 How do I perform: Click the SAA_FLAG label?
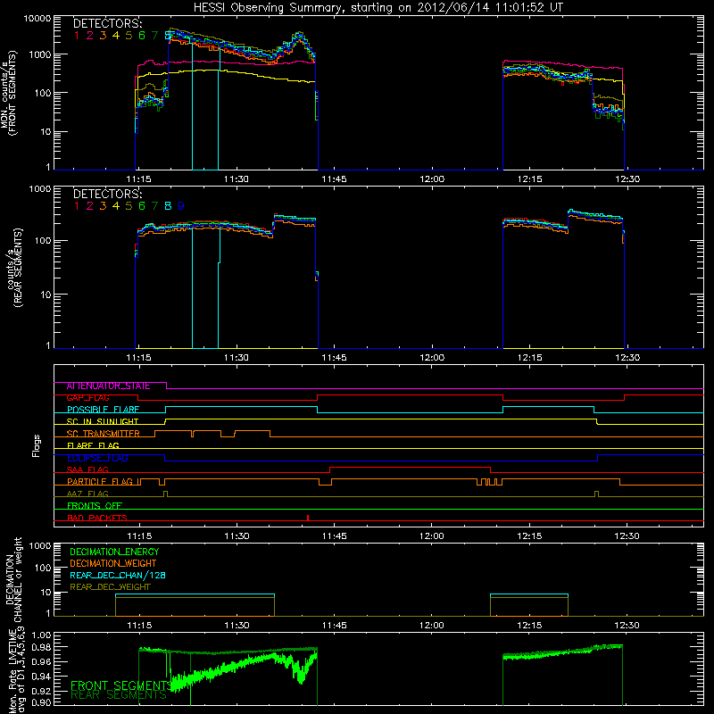coord(87,470)
